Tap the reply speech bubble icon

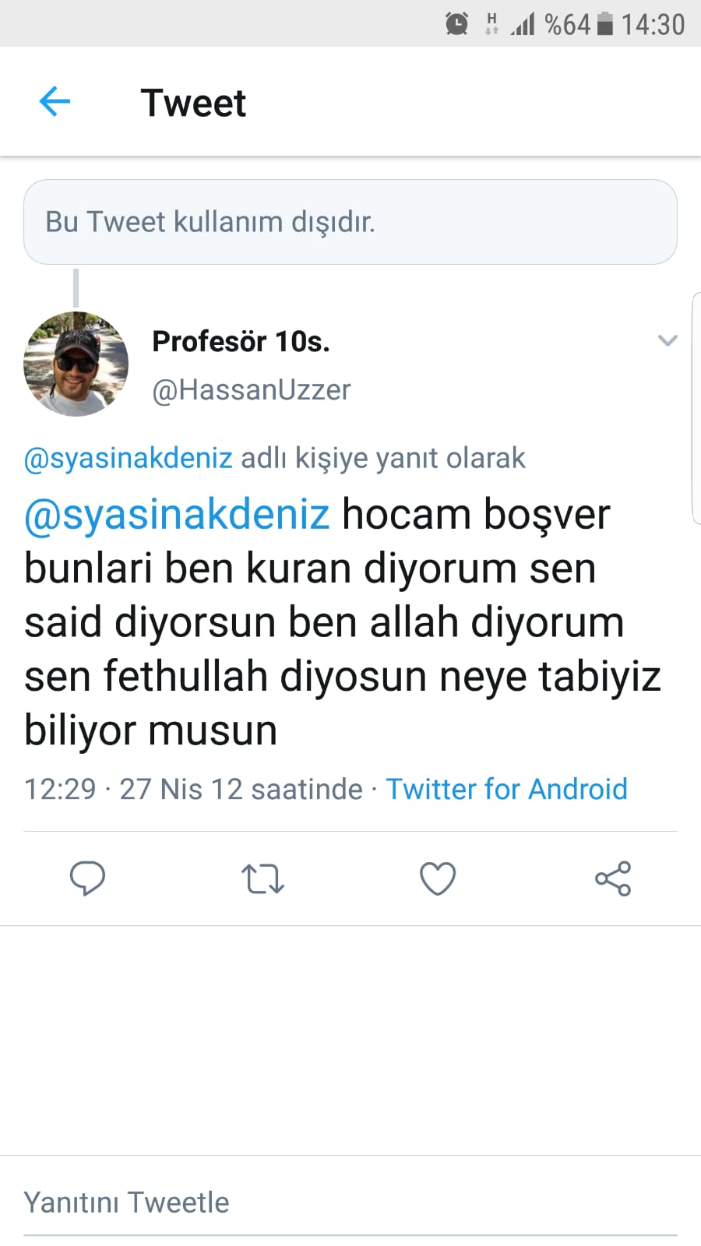tap(87, 878)
